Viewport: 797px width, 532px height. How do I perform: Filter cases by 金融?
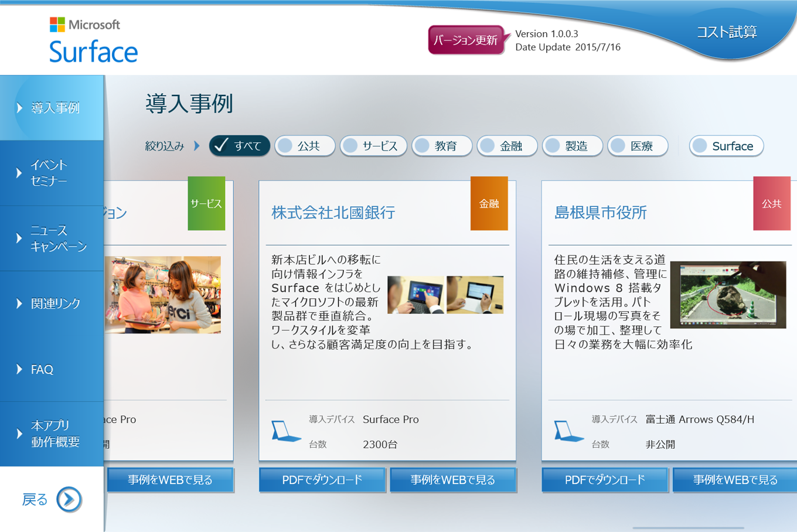(x=507, y=146)
